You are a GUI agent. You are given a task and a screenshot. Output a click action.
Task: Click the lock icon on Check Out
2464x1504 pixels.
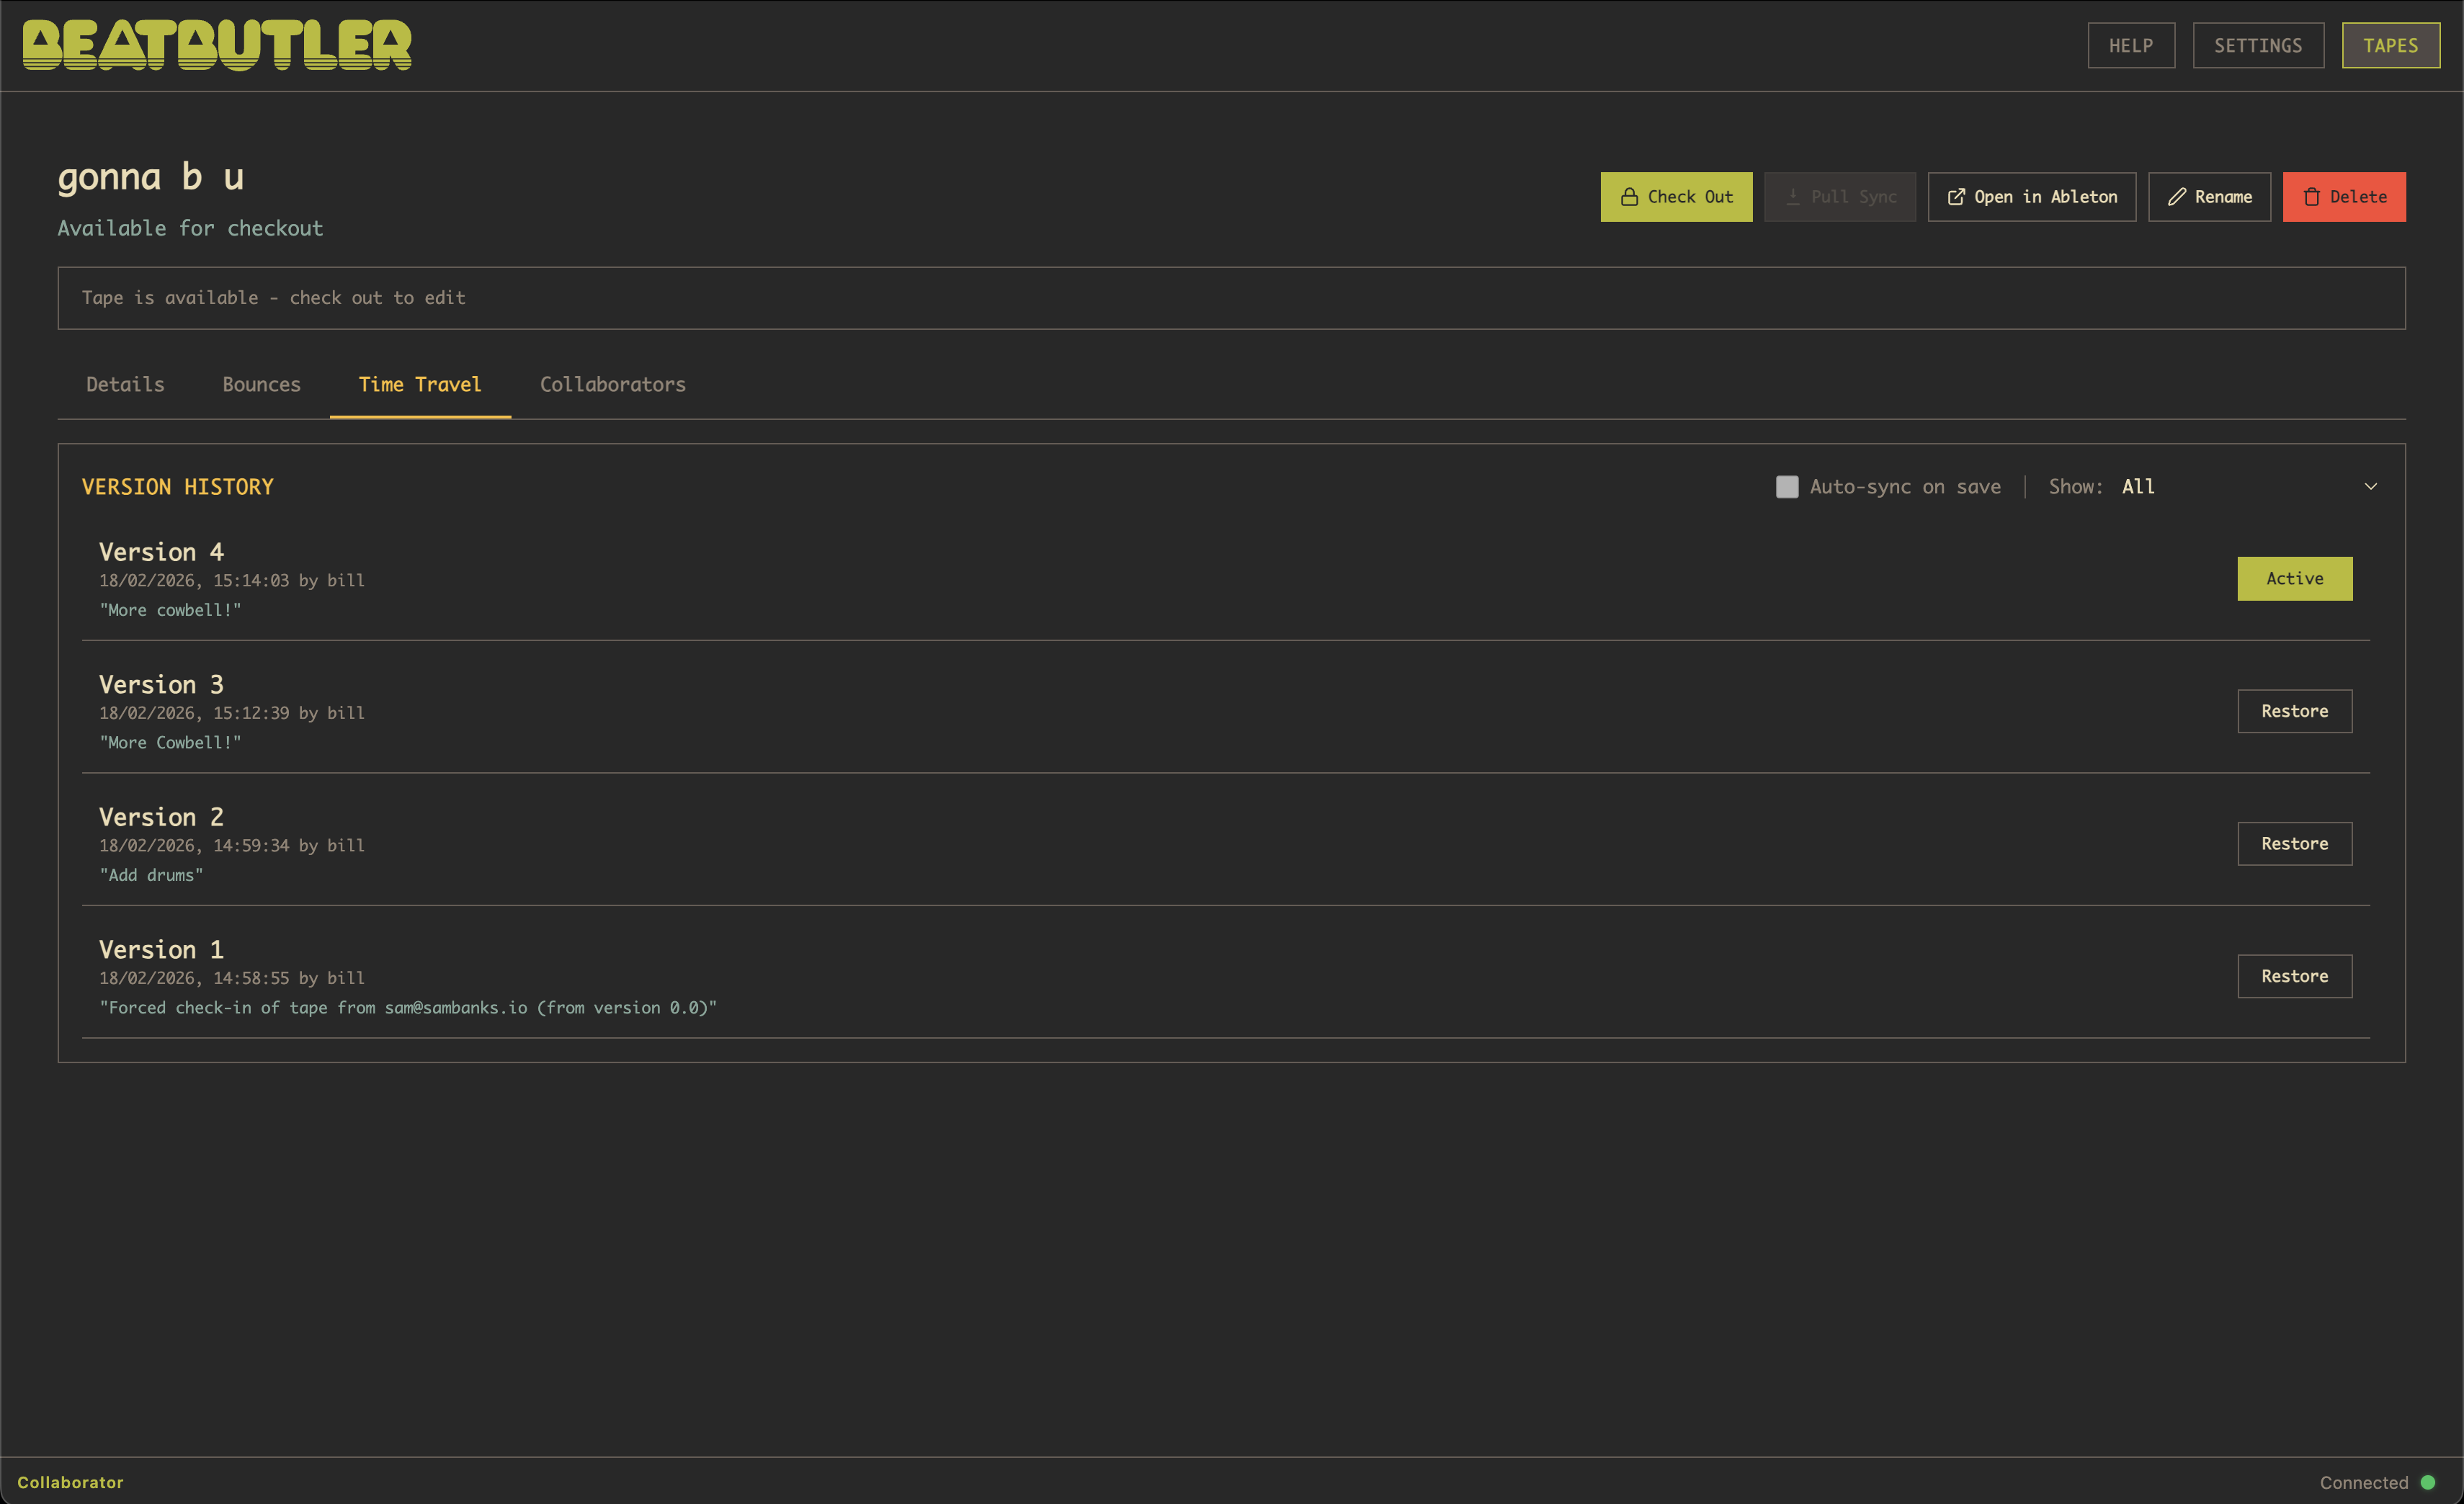pyautogui.click(x=1629, y=197)
